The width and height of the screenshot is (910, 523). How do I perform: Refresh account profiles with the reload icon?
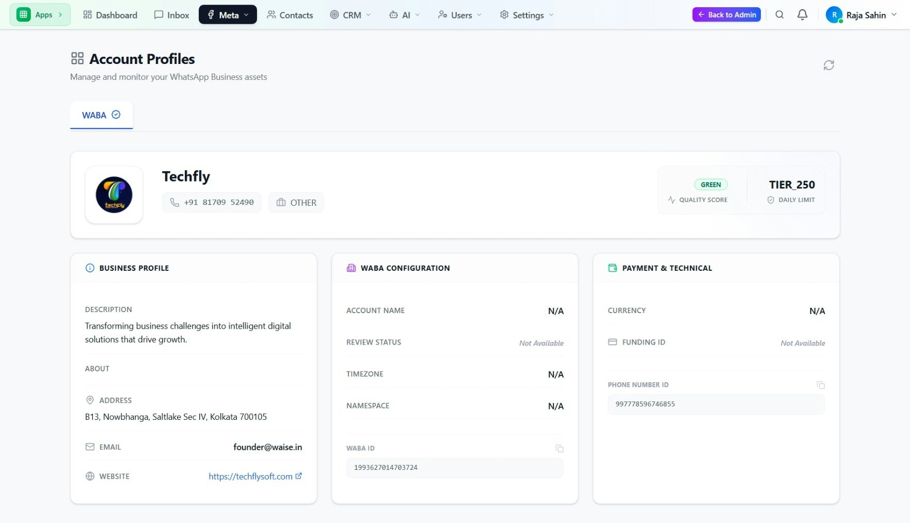(x=828, y=65)
